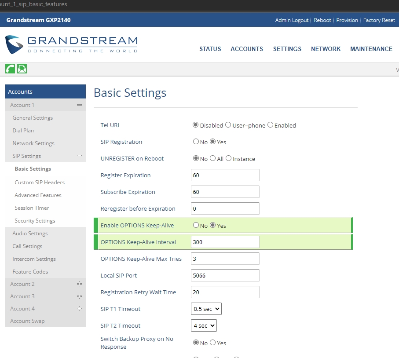This screenshot has width=399, height=358.
Task: Click the Register Expiration input field
Action: (x=225, y=175)
